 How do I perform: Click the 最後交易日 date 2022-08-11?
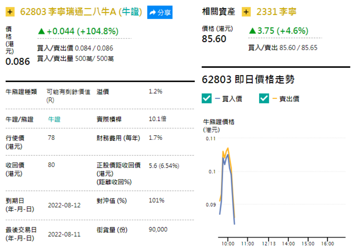tap(64, 234)
